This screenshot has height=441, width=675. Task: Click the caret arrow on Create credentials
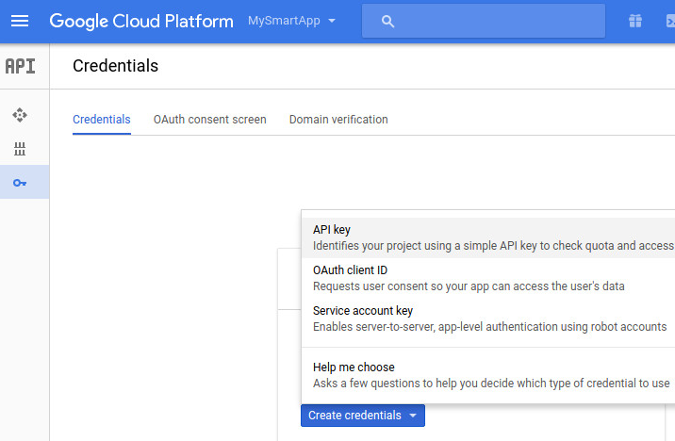(413, 416)
